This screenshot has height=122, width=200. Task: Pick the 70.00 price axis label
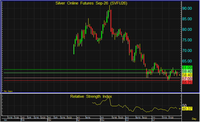click(x=187, y=51)
